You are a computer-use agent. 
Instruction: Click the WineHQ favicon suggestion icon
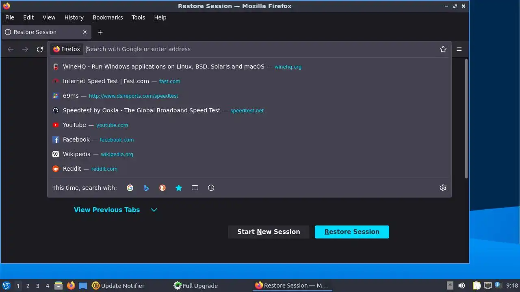click(x=56, y=67)
